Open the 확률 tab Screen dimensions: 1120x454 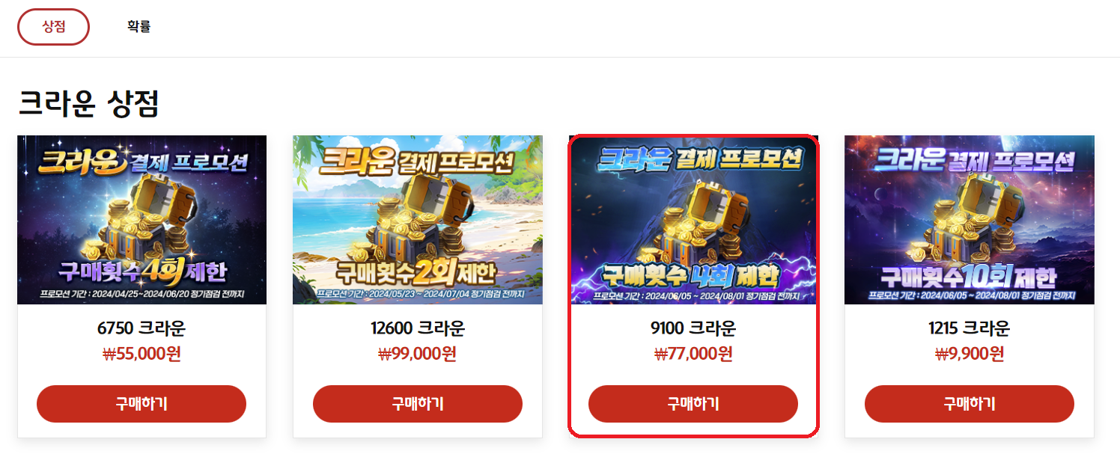(139, 27)
